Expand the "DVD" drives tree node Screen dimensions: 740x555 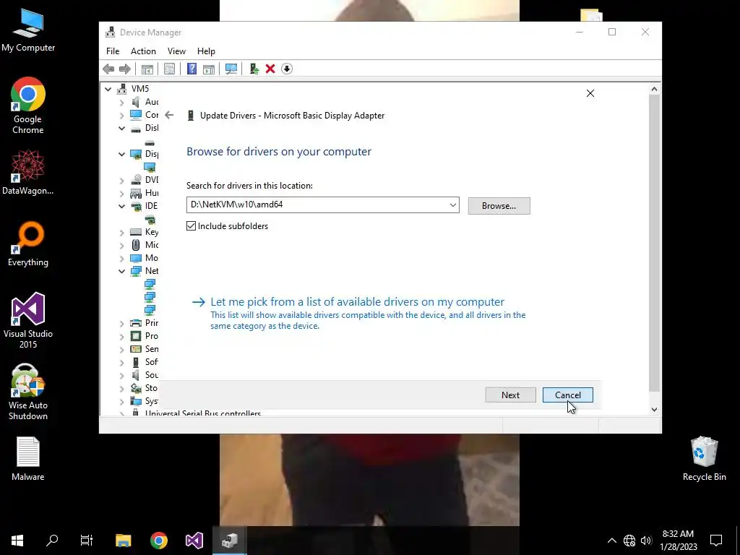[121, 180]
